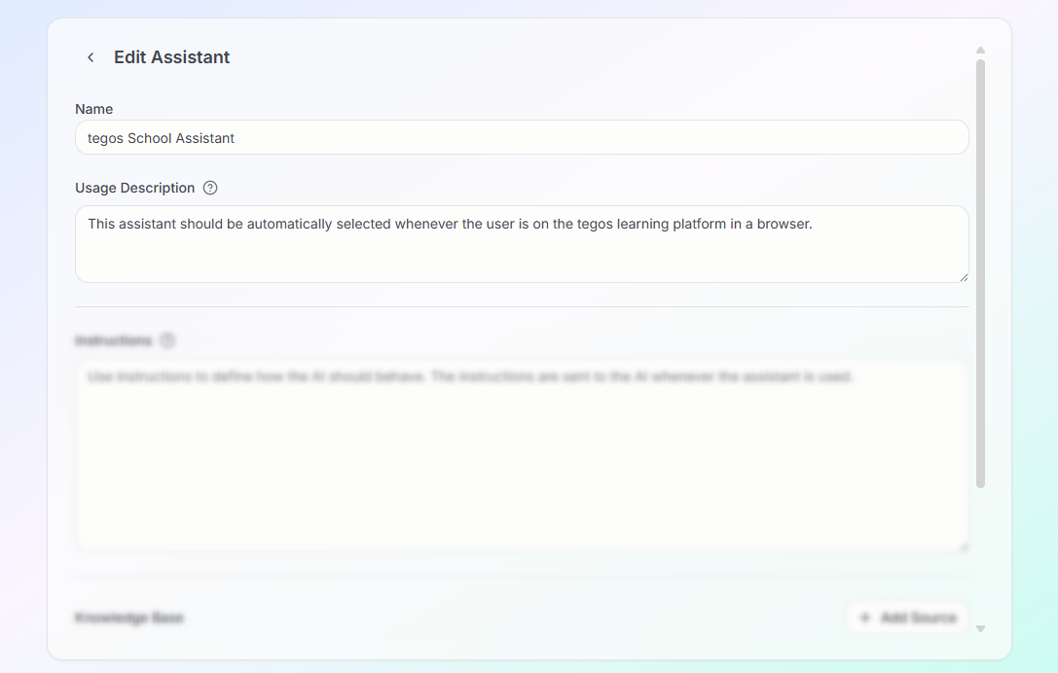The width and height of the screenshot is (1058, 673).
Task: Click the vertical scrollbar thumb
Action: pyautogui.click(x=980, y=272)
